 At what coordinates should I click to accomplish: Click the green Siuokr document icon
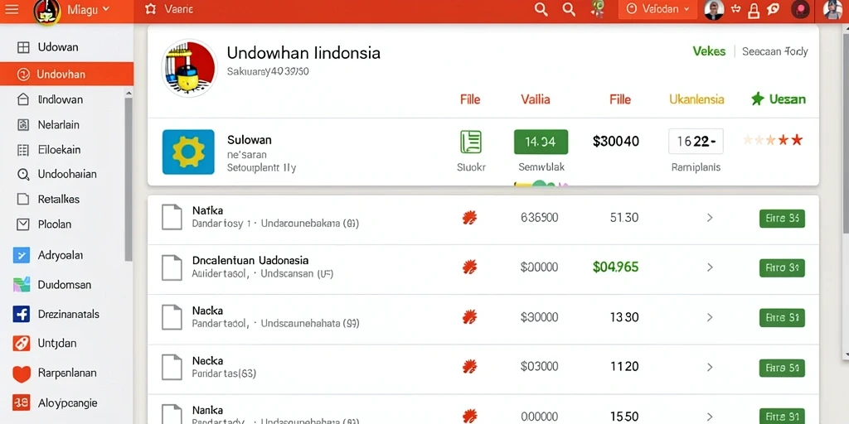coord(471,142)
